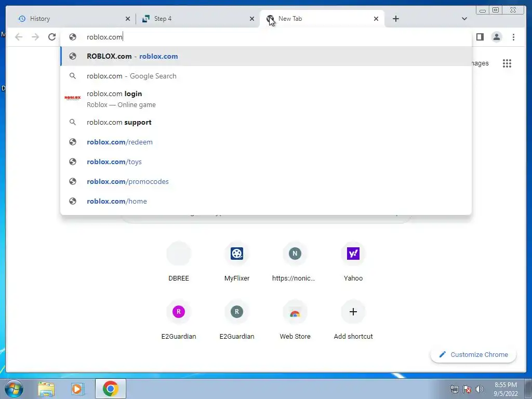Pick the roblox.com support suggestion
The height and width of the screenshot is (399, 532).
pos(266,122)
